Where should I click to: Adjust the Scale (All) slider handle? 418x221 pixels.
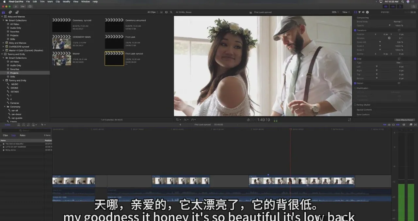pos(380,42)
